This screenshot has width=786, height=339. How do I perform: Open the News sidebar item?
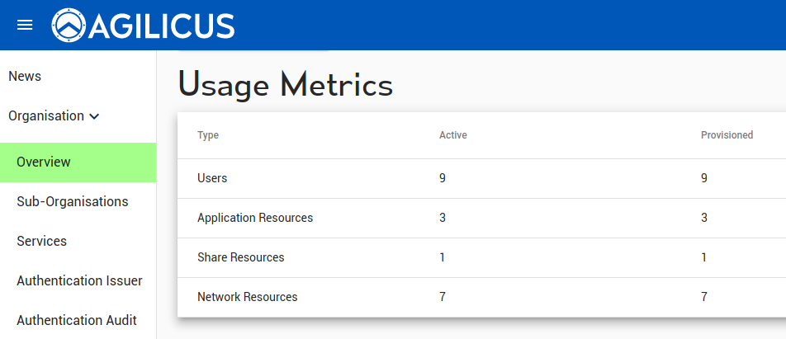(25, 76)
